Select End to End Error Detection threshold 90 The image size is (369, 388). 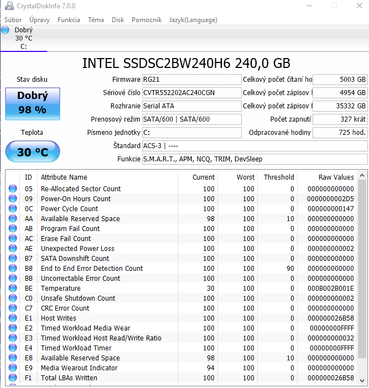tap(290, 268)
